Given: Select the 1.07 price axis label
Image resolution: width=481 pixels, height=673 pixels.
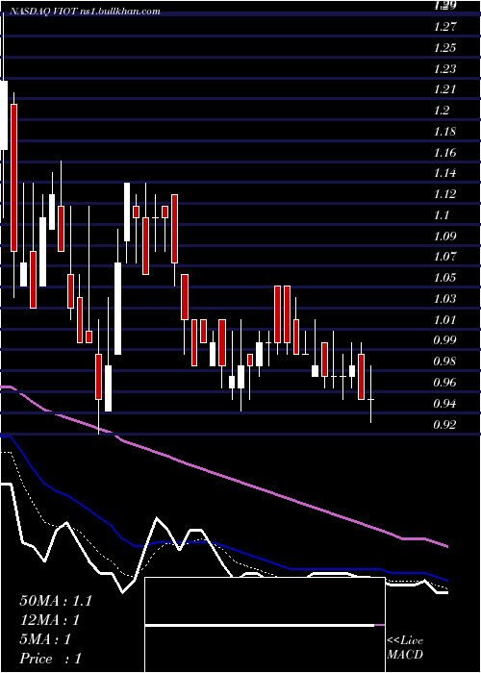Looking at the screenshot, I should tap(444, 257).
